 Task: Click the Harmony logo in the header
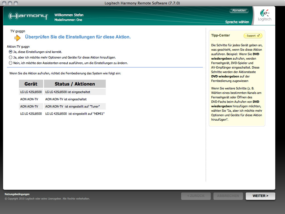pos(28,16)
